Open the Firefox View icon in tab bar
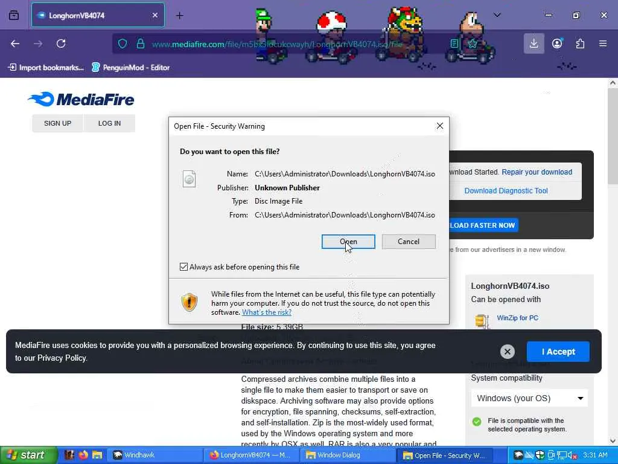Image resolution: width=618 pixels, height=464 pixels. (x=14, y=15)
